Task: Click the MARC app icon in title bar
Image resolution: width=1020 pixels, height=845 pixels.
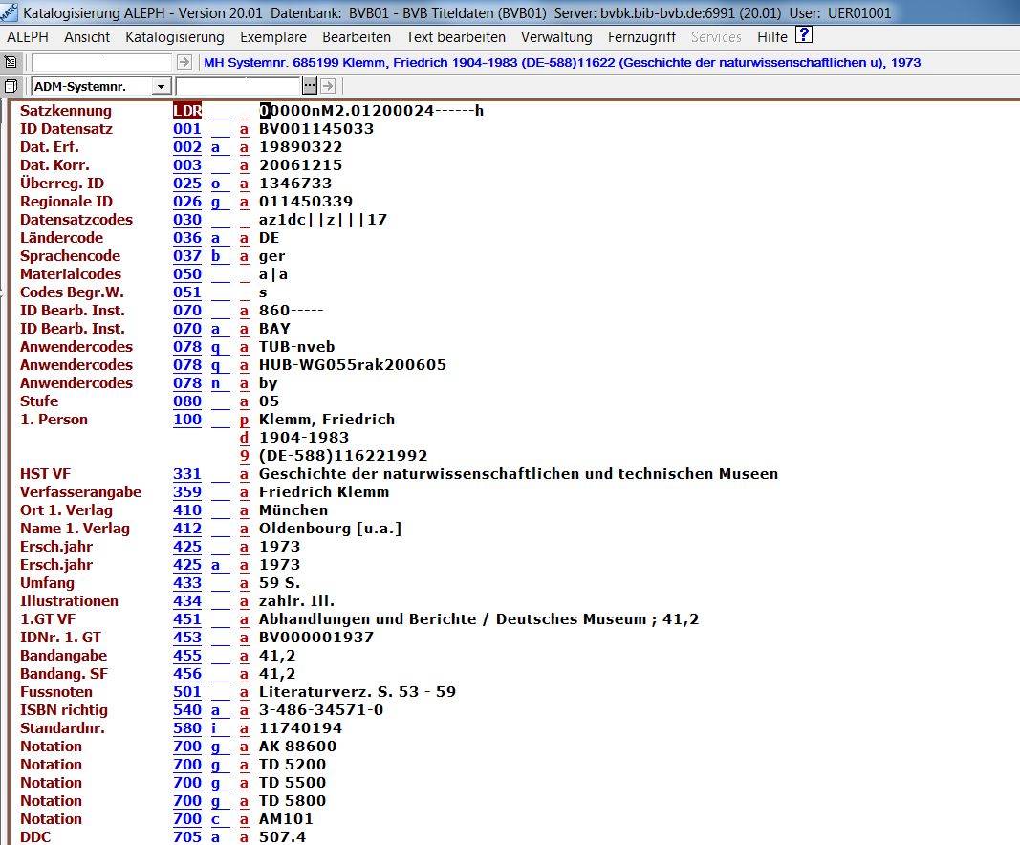Action: point(10,12)
